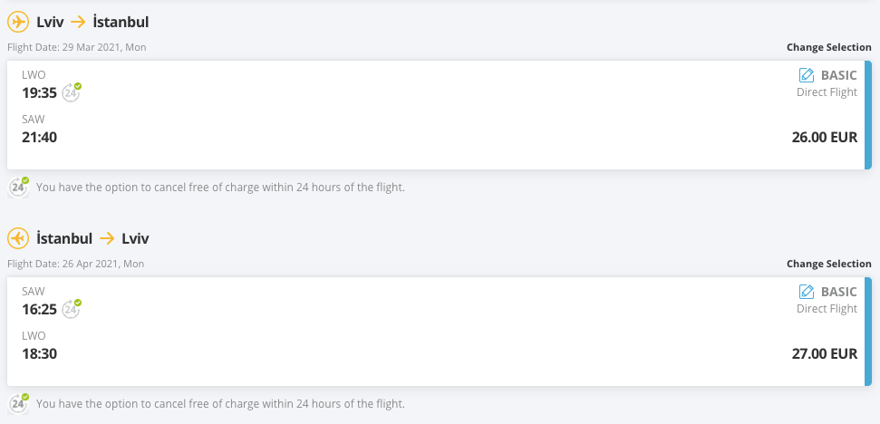Click the edit pencil icon on return BASIC

807,292
